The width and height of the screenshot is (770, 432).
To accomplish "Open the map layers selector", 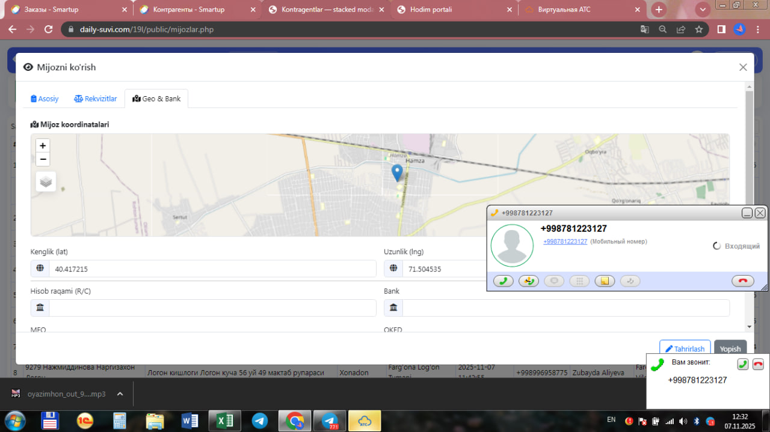I will pyautogui.click(x=46, y=181).
